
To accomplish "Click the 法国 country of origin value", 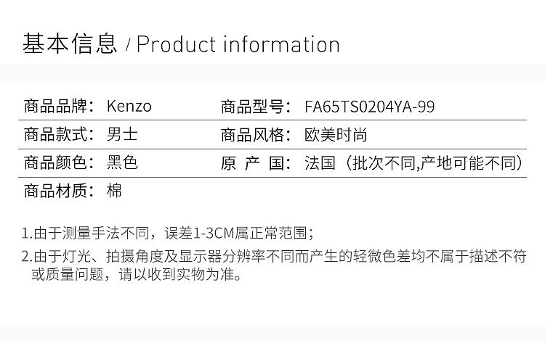I will 320,163.
